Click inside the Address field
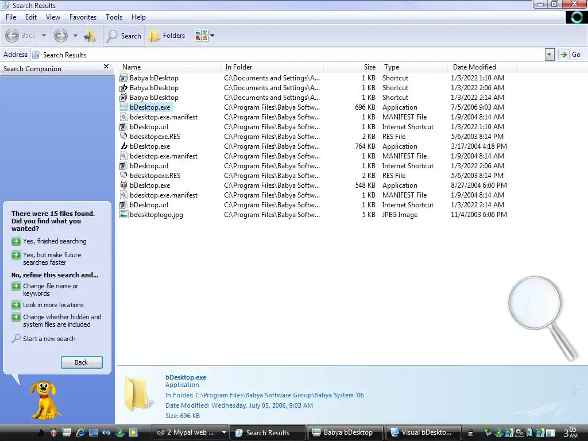Image resolution: width=588 pixels, height=441 pixels. [x=287, y=55]
